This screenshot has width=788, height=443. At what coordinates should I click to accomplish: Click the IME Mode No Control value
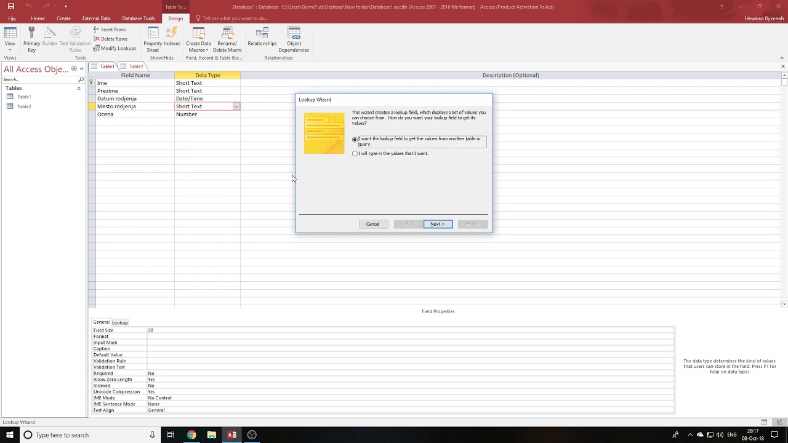411,398
